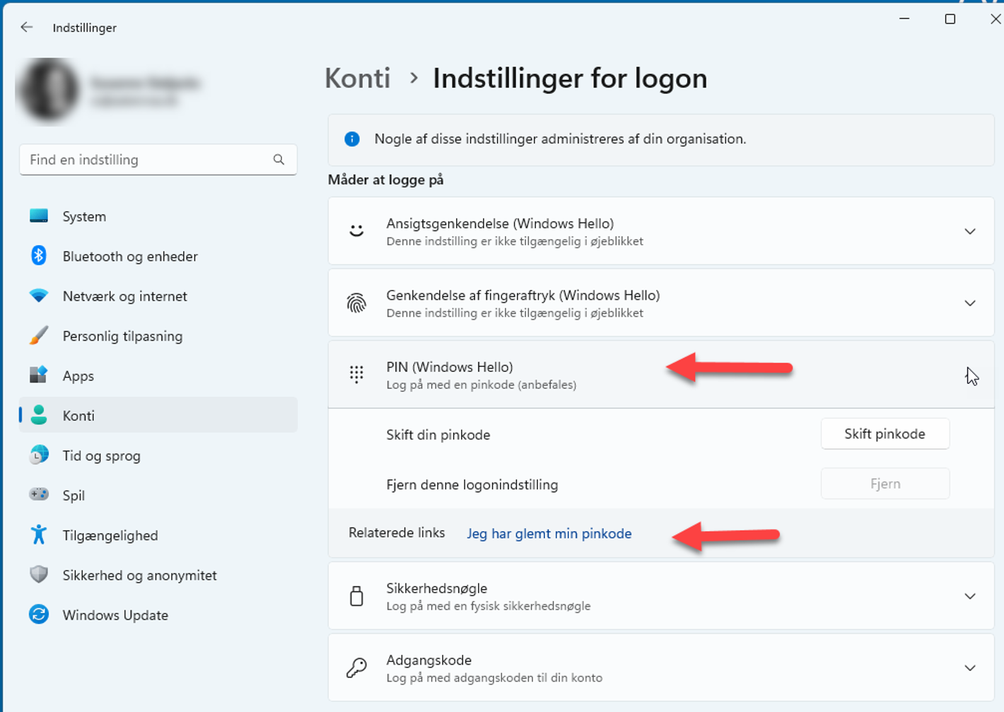The height and width of the screenshot is (712, 1004).
Task: Open Sikkerhed og anonymitet page
Action: click(x=158, y=575)
